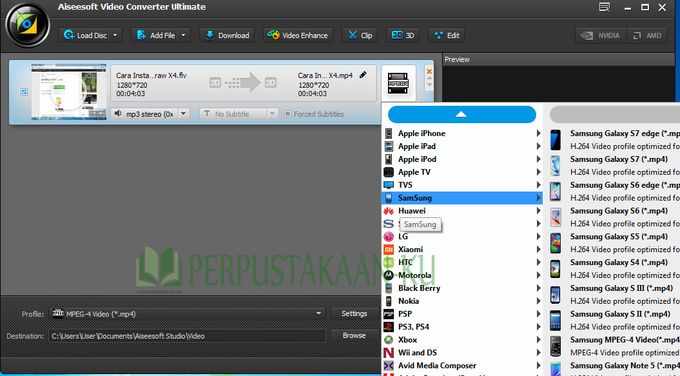This screenshot has width=680, height=376.
Task: Select TVS category
Action: coord(462,185)
